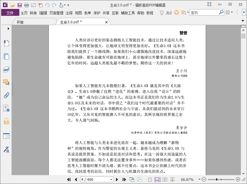Viewport: 247px width, 184px height.
Task: Go to the next page
Action: (x=117, y=179)
